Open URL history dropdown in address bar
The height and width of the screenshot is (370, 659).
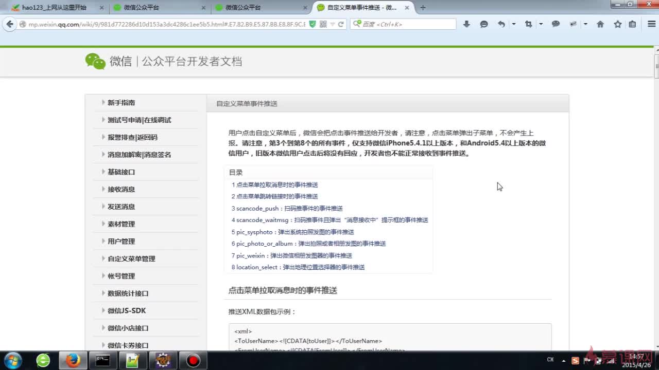(332, 24)
